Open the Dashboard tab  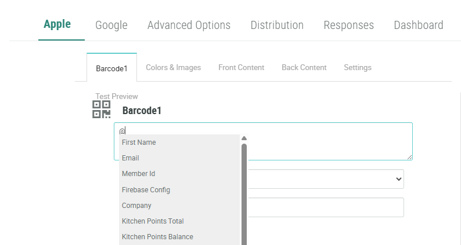[x=418, y=25]
